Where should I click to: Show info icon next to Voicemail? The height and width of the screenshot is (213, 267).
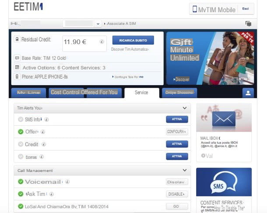pyautogui.click(x=67, y=182)
